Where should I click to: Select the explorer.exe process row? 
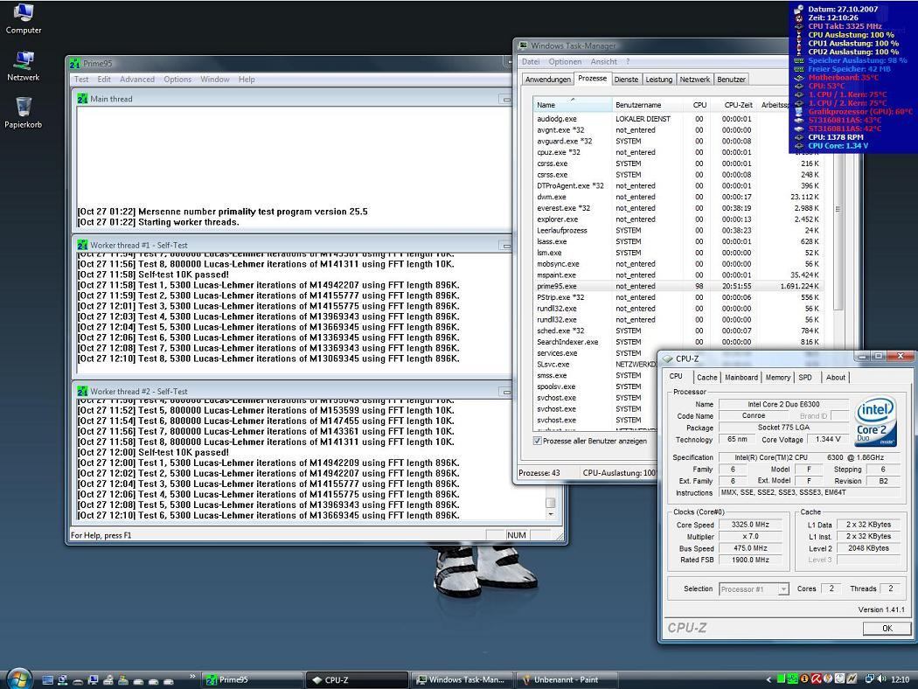tap(678, 219)
